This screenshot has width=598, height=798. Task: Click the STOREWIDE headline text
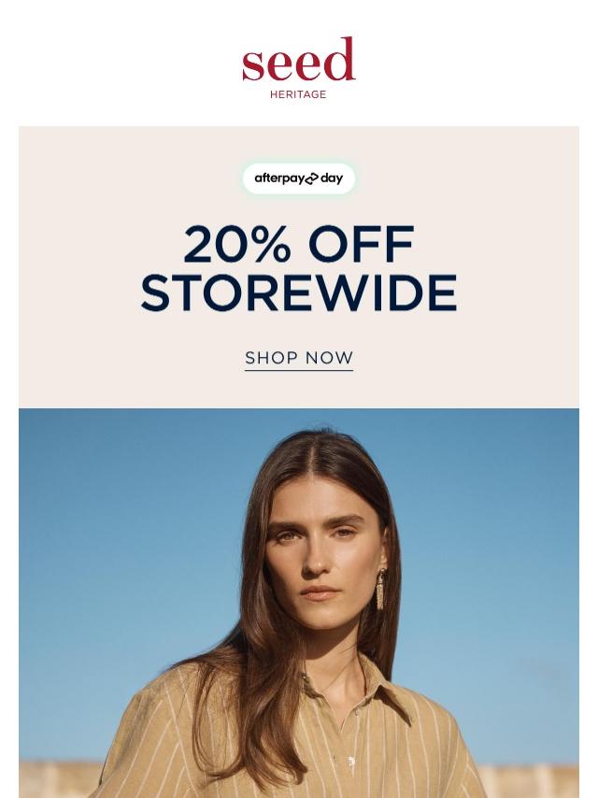click(299, 292)
